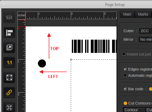Open the Mirror dropdown
152x112 pixels.
click(x=146, y=39)
